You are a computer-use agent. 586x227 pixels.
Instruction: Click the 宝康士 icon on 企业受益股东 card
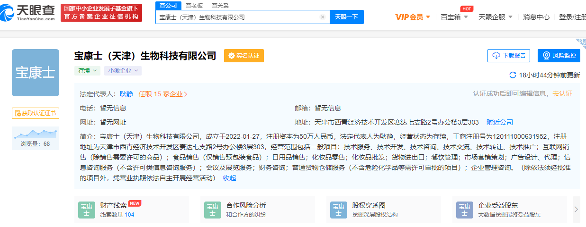tap(465, 210)
